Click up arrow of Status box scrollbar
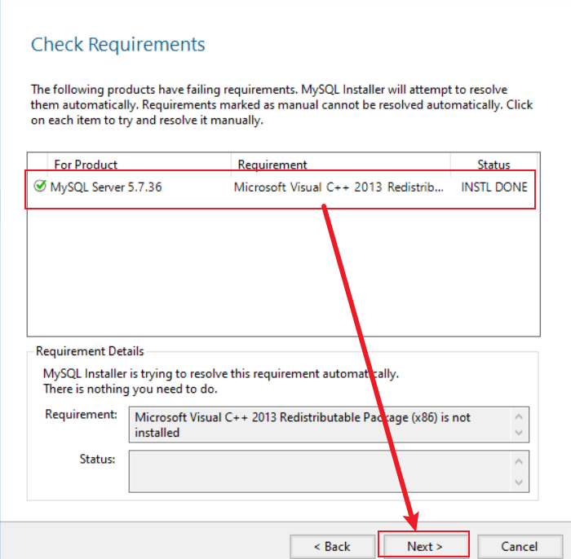 pos(519,460)
